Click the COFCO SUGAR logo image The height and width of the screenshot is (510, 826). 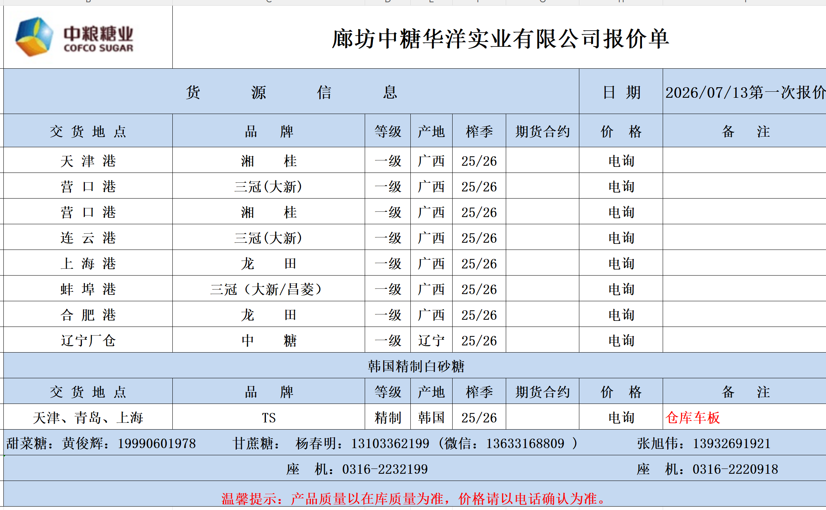[x=74, y=37]
